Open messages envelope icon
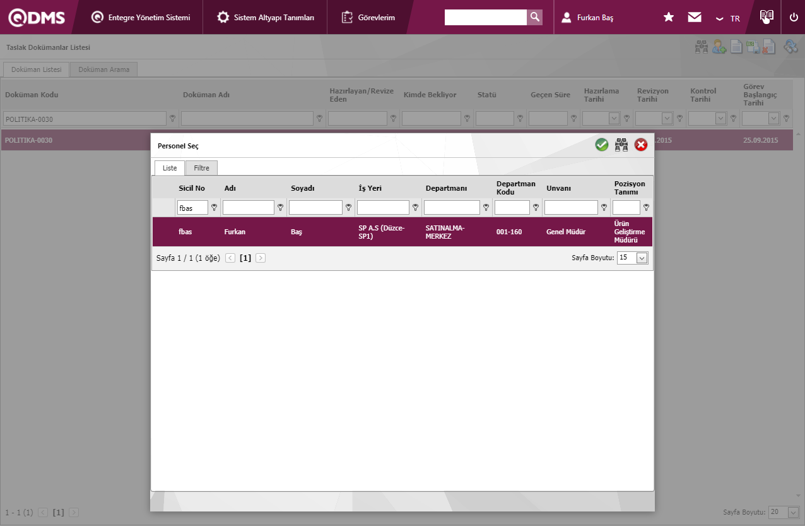 (695, 18)
